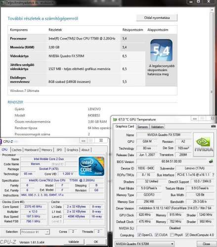The width and height of the screenshot is (217, 247).
Task: Click the Oldal nyomtatása print button
Action: tap(157, 18)
